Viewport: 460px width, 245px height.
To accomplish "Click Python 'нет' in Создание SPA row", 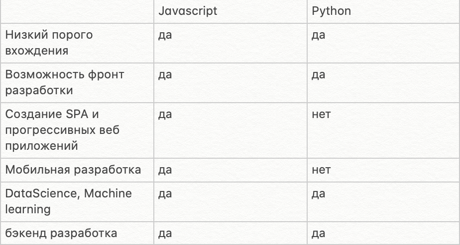I will coord(321,115).
